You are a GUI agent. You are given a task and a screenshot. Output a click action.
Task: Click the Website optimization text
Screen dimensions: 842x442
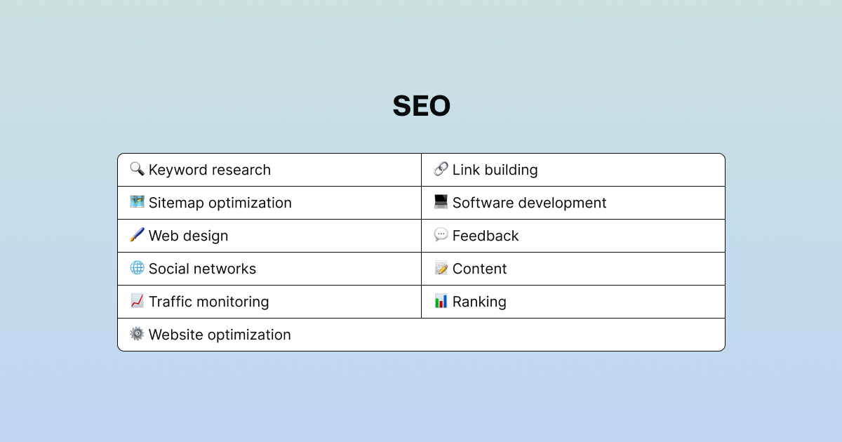[220, 335]
